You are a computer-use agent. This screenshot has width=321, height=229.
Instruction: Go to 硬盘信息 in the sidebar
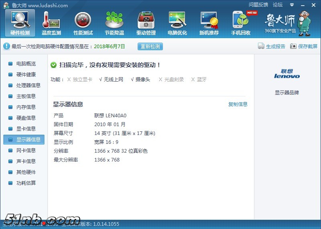[x=26, y=118]
